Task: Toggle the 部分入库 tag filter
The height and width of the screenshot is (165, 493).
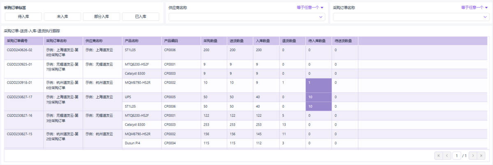Action: (x=101, y=16)
